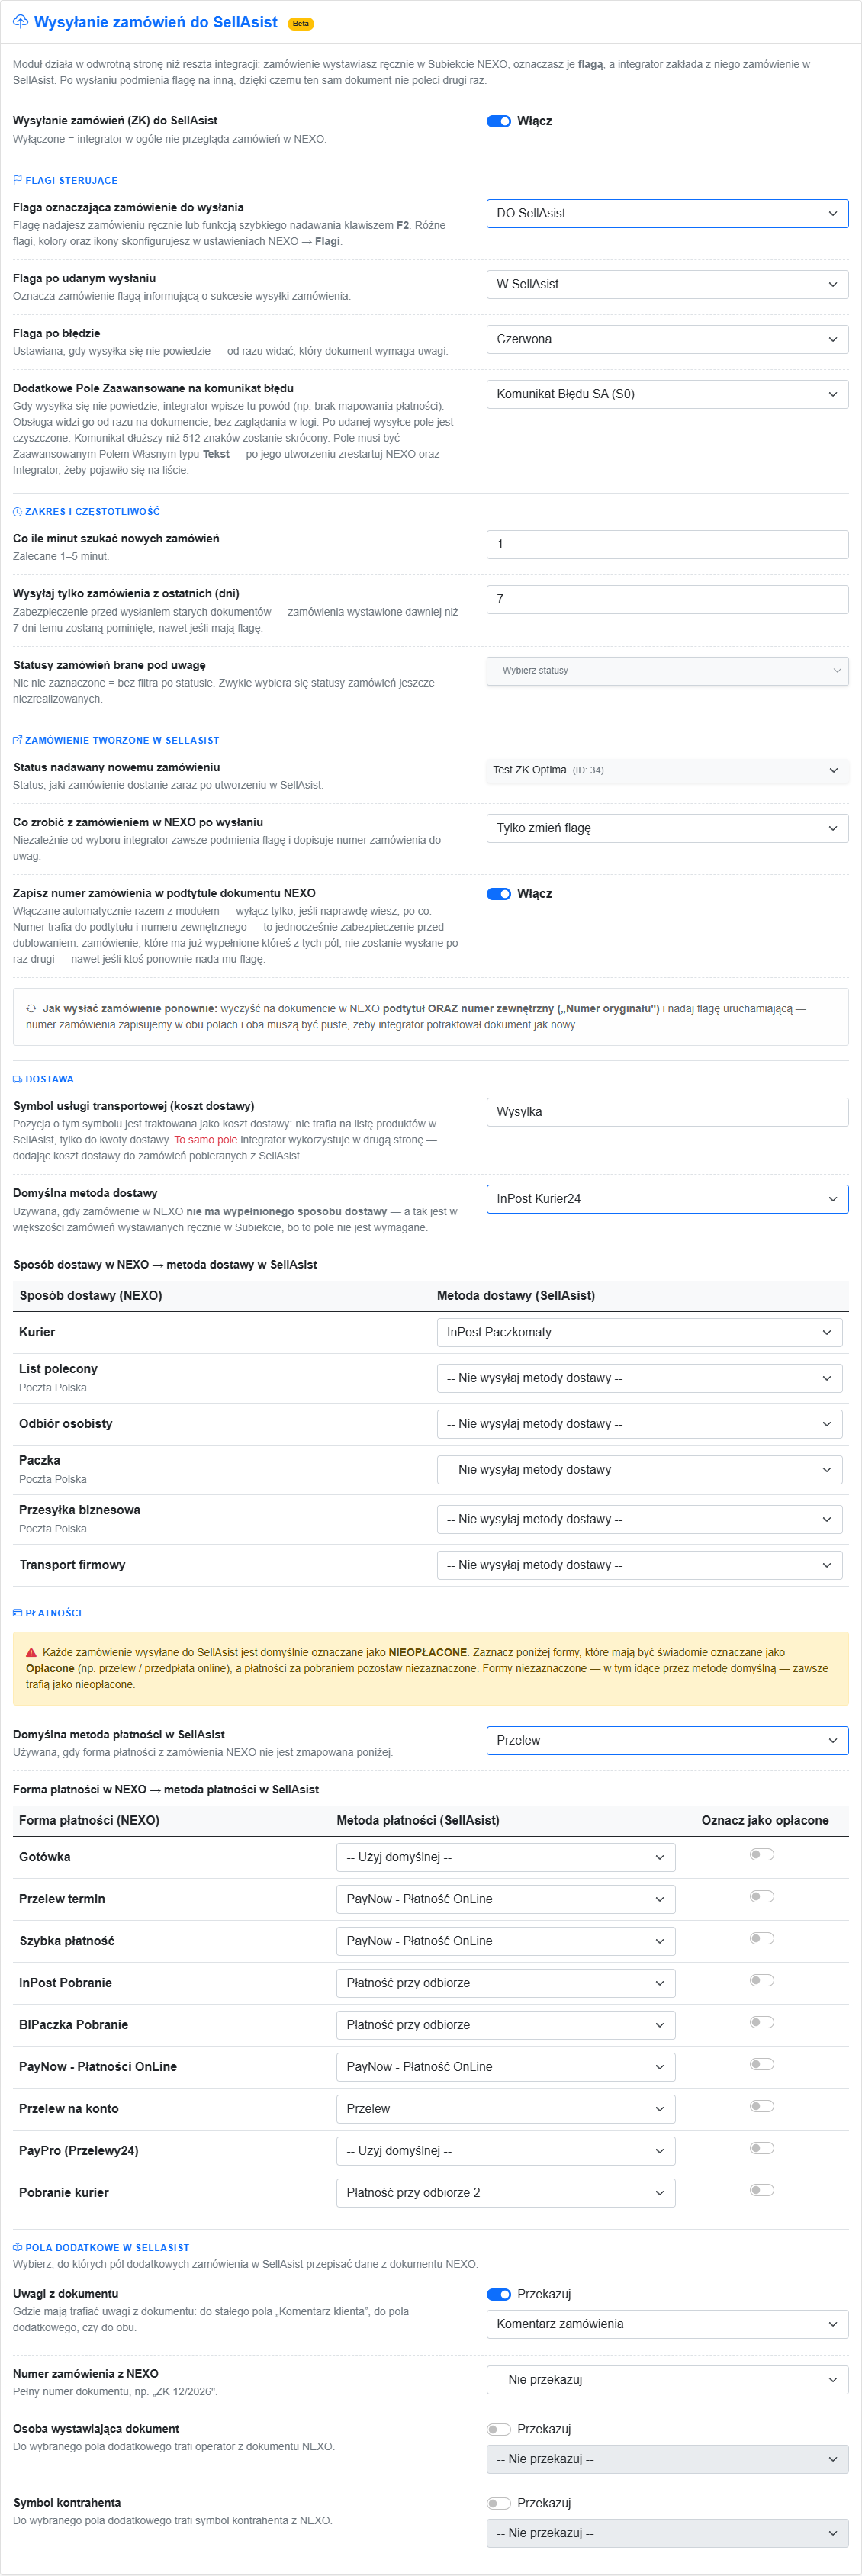Disable the Wysyłanie zamówień (ZK) toggle
Screen dimensions: 862x2576
(499, 121)
